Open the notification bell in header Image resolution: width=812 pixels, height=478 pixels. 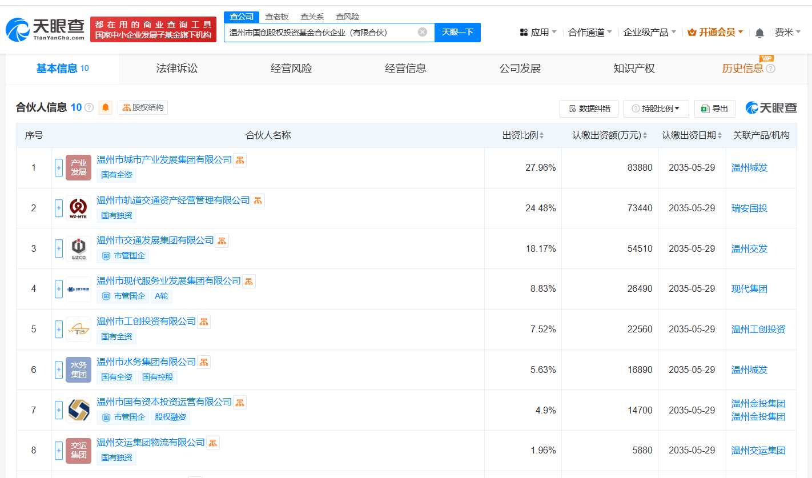pos(759,33)
